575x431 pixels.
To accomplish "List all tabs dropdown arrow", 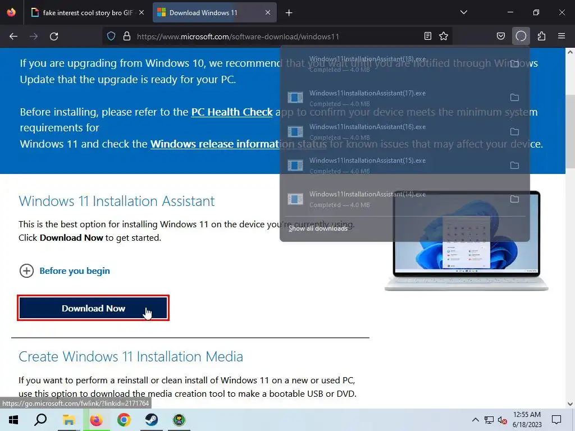I will click(x=464, y=12).
